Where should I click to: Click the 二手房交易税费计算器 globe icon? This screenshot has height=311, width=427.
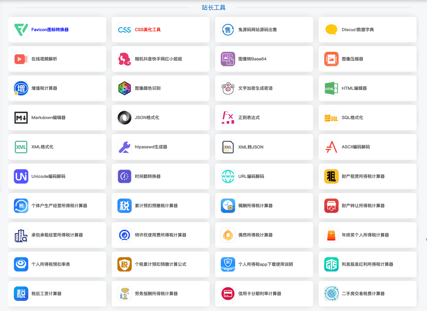331,294
